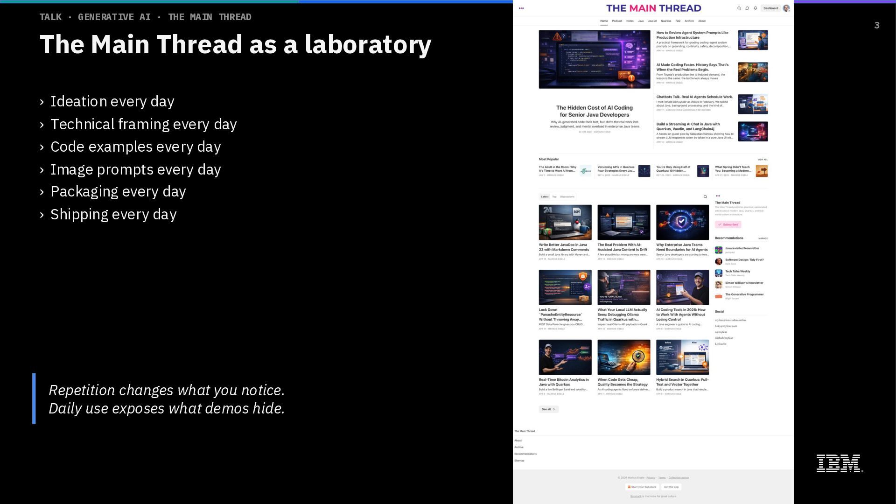This screenshot has width=896, height=504.
Task: Open the Quarkus navigation tab
Action: click(666, 21)
